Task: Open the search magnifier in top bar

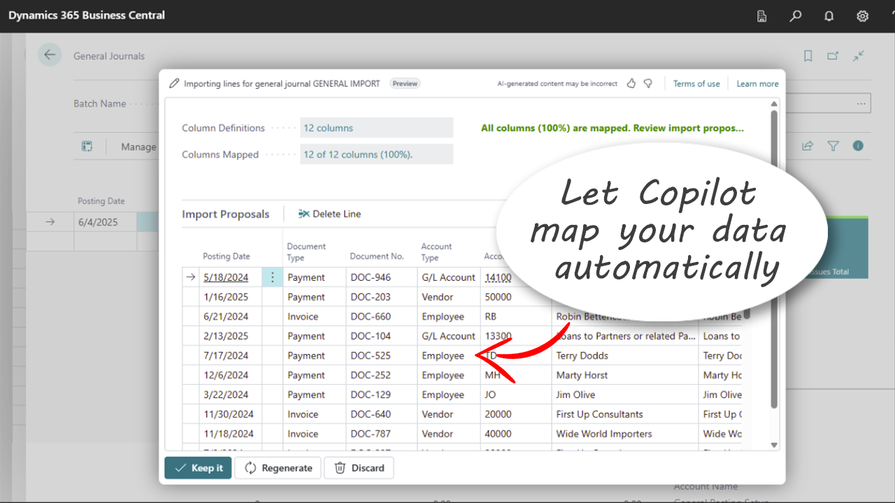Action: [x=796, y=16]
